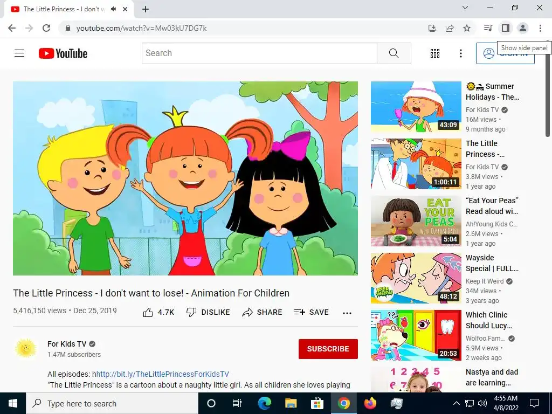Reload the page

click(x=46, y=28)
